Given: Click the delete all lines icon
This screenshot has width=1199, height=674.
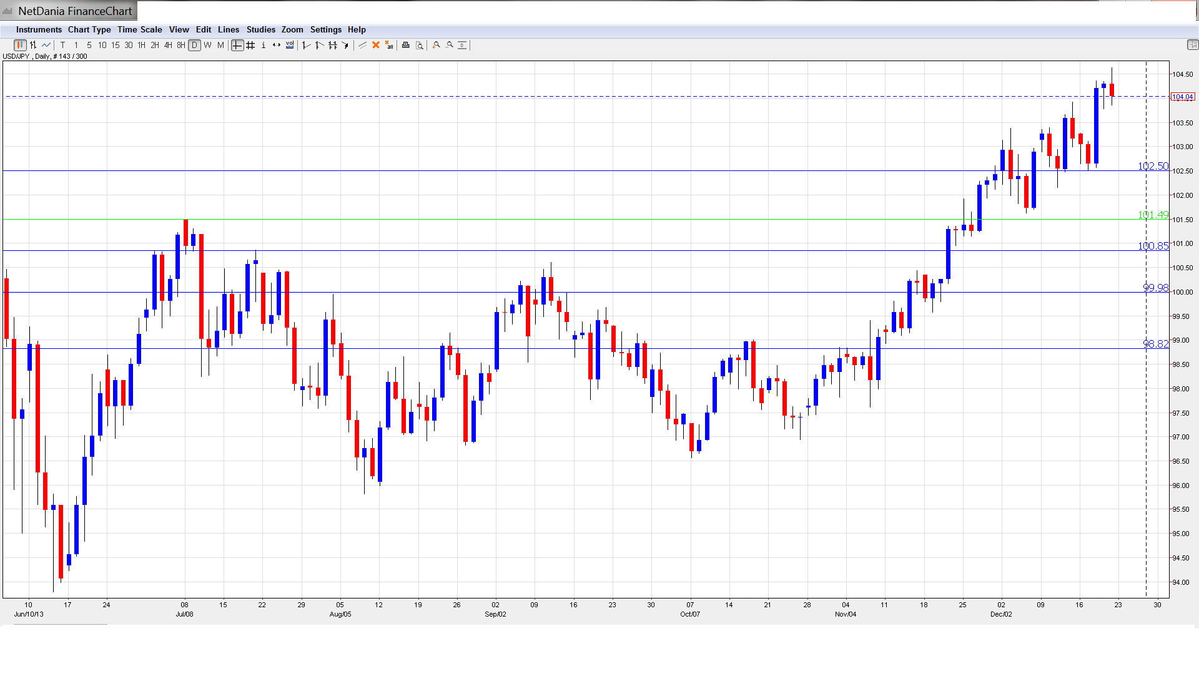Looking at the screenshot, I should pyautogui.click(x=389, y=45).
